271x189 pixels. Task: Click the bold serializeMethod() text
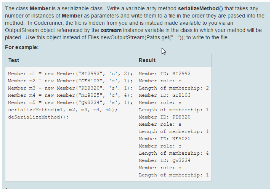pyautogui.click(x=200, y=8)
